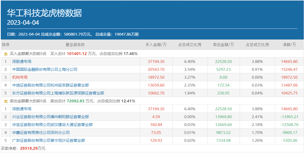Open 中信证券杭州延安路证券营业部 link
304x153 pixels.
[x=51, y=85]
